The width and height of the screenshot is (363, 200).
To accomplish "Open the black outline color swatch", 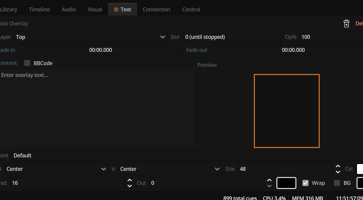I will coord(286,183).
